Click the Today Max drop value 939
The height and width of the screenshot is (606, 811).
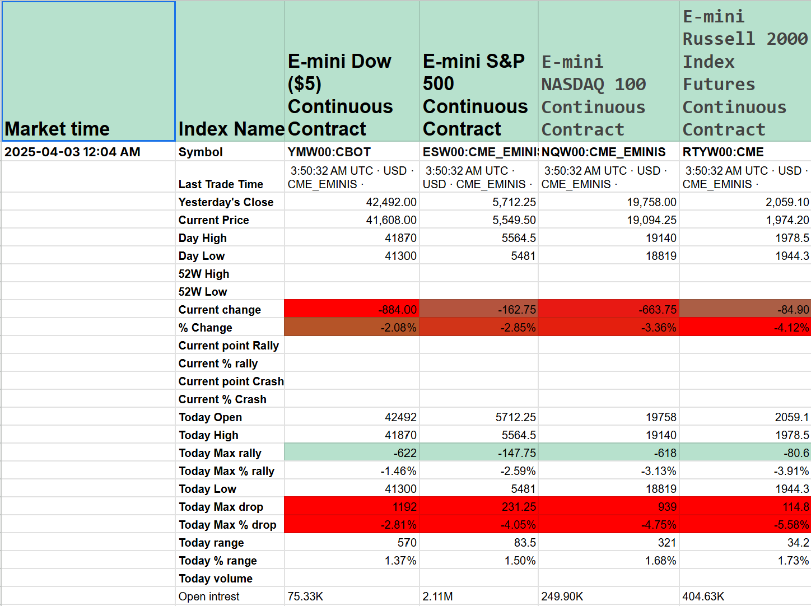pyautogui.click(x=609, y=506)
